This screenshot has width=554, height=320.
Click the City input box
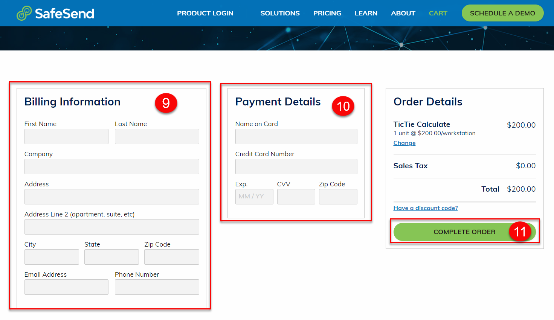point(52,257)
